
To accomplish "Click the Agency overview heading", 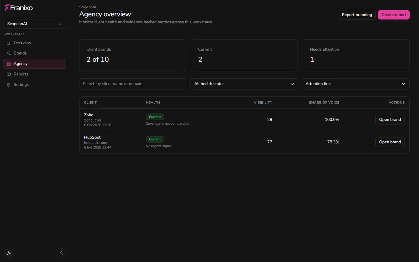I will pyautogui.click(x=105, y=14).
